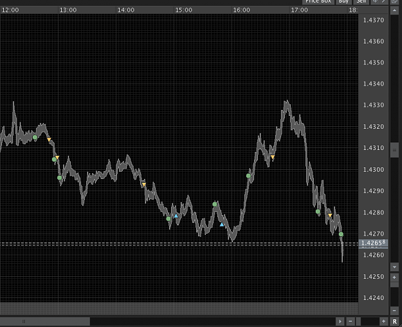Select orange down triangle near 1.4314 before 13:00
The height and width of the screenshot is (327, 402).
[x=49, y=140]
